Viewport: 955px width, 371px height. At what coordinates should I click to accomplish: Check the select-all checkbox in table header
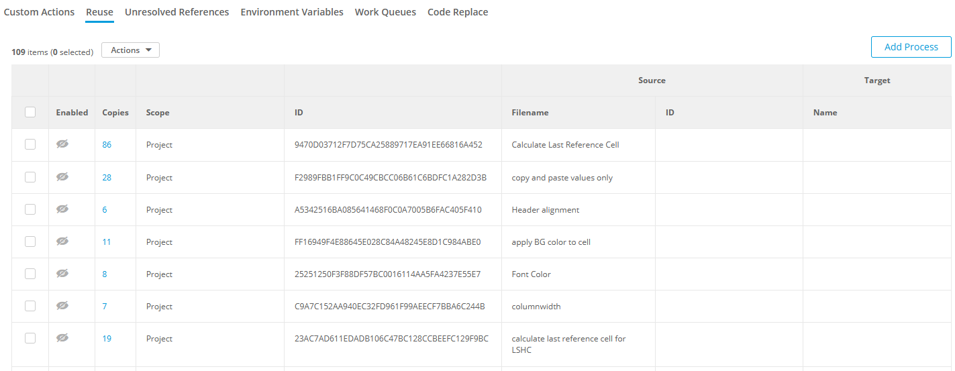[x=30, y=112]
